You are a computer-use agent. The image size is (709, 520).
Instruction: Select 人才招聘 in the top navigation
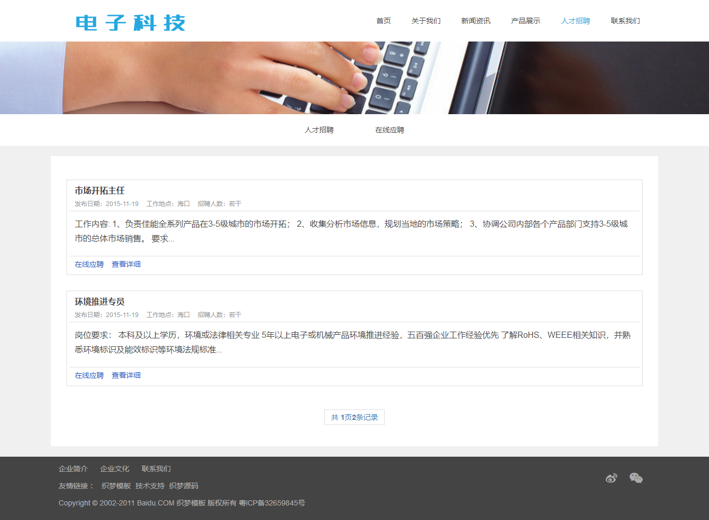click(576, 21)
